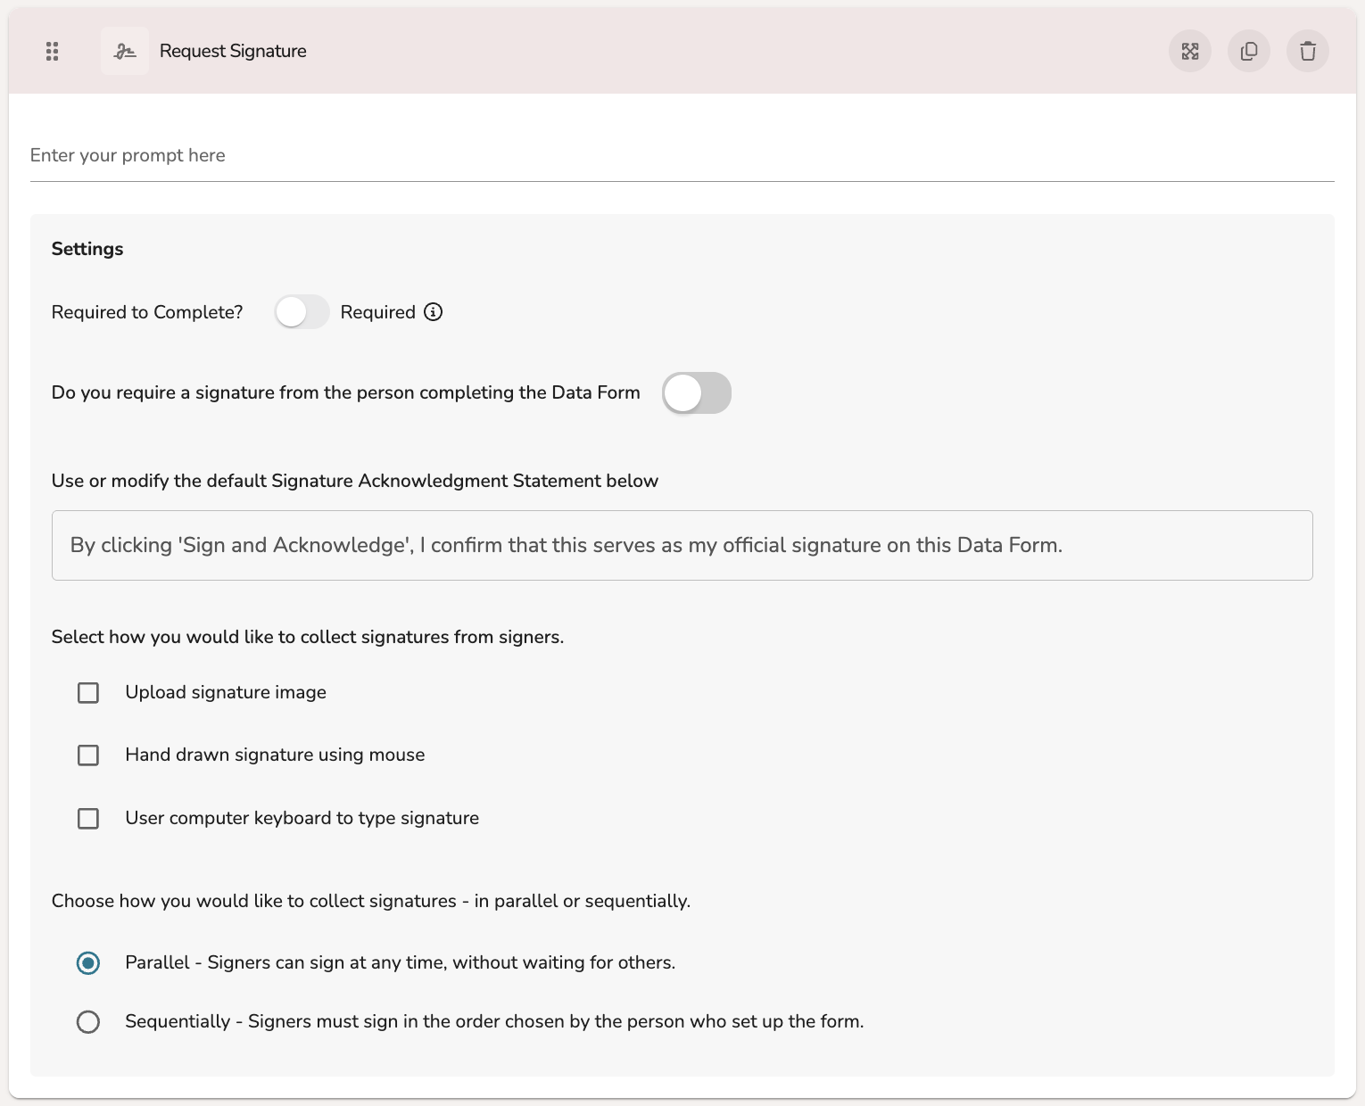Open the info icon next to Required
This screenshot has width=1365, height=1106.
pyautogui.click(x=434, y=312)
